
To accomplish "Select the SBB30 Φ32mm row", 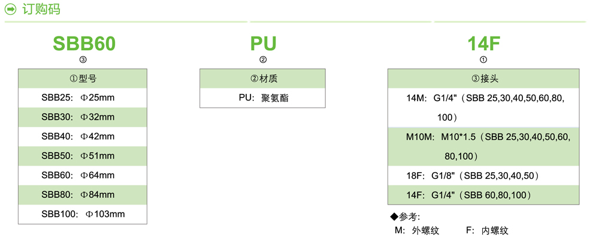I will pos(83,117).
